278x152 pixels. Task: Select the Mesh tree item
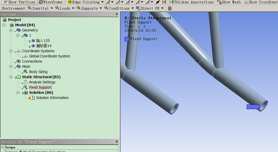[26, 67]
